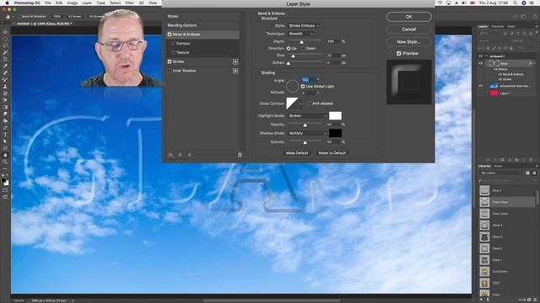Collapse the Artboard 1 group arrow

[487, 56]
